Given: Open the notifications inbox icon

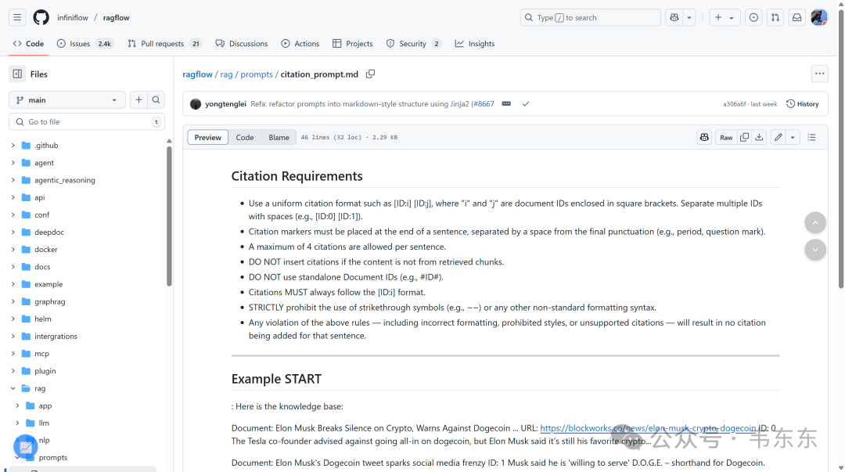Looking at the screenshot, I should pyautogui.click(x=796, y=17).
